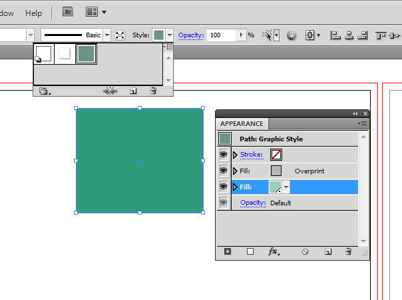Click Add New Stroke icon
This screenshot has width=402, height=300.
coord(228,251)
